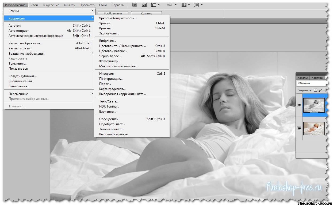
Task: Click the Screen Mode icon
Action: tap(197, 5)
